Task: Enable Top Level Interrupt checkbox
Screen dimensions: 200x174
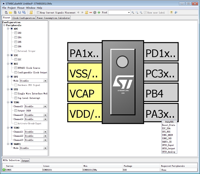Action: [16, 98]
